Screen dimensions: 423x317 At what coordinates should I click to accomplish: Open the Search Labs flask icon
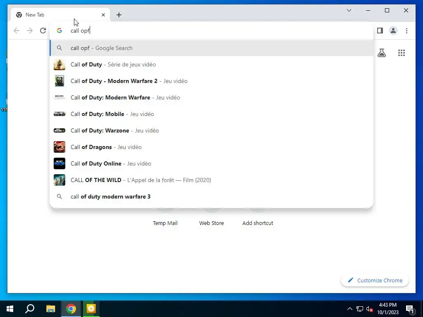click(x=382, y=53)
